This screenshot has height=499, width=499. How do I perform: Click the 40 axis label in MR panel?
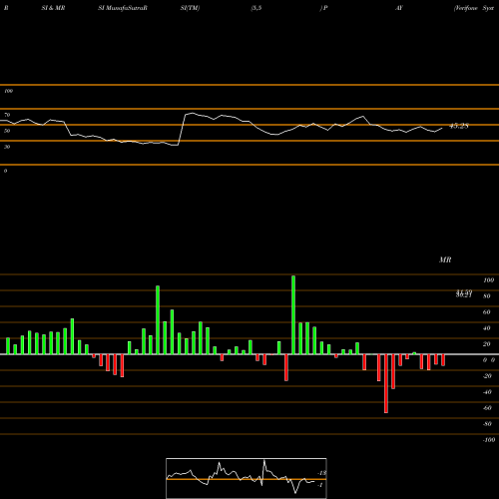click(x=487, y=328)
